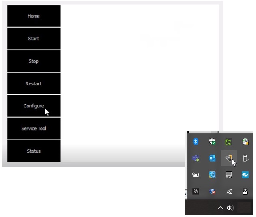This screenshot has height=217, width=256.
Task: Click the Microsoft Teams tray icon
Action: pyautogui.click(x=196, y=158)
